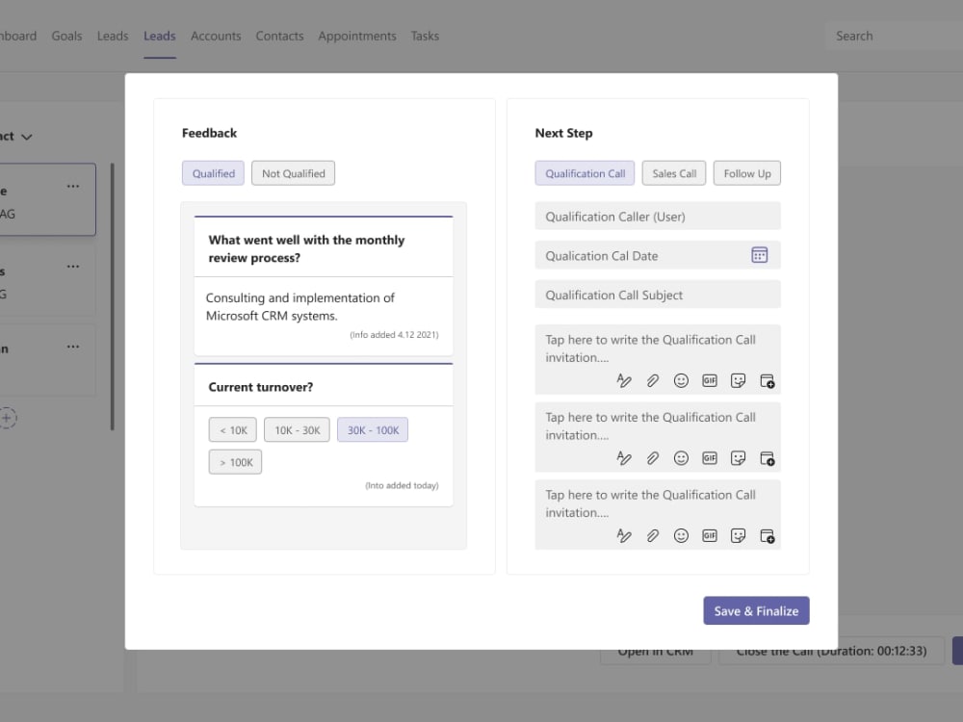963x722 pixels.
Task: Select Not Qualified feedback option
Action: [293, 173]
